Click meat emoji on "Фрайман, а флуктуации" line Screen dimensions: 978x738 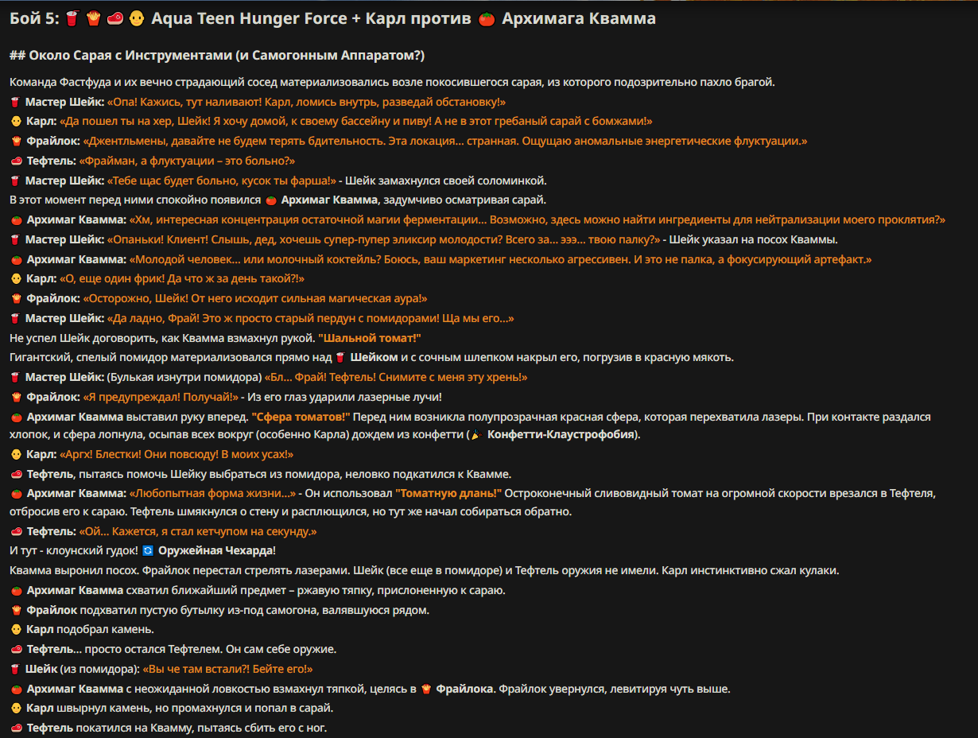coord(16,161)
